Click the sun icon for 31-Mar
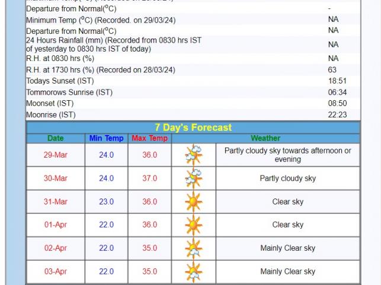This screenshot has width=381, height=285. click(x=193, y=202)
